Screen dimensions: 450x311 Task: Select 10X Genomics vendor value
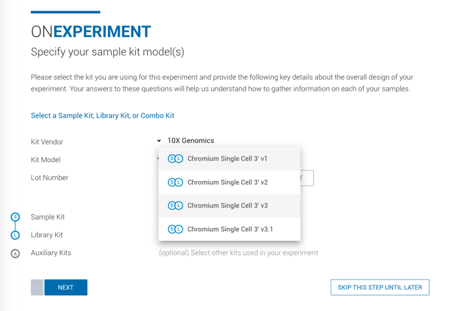(191, 140)
